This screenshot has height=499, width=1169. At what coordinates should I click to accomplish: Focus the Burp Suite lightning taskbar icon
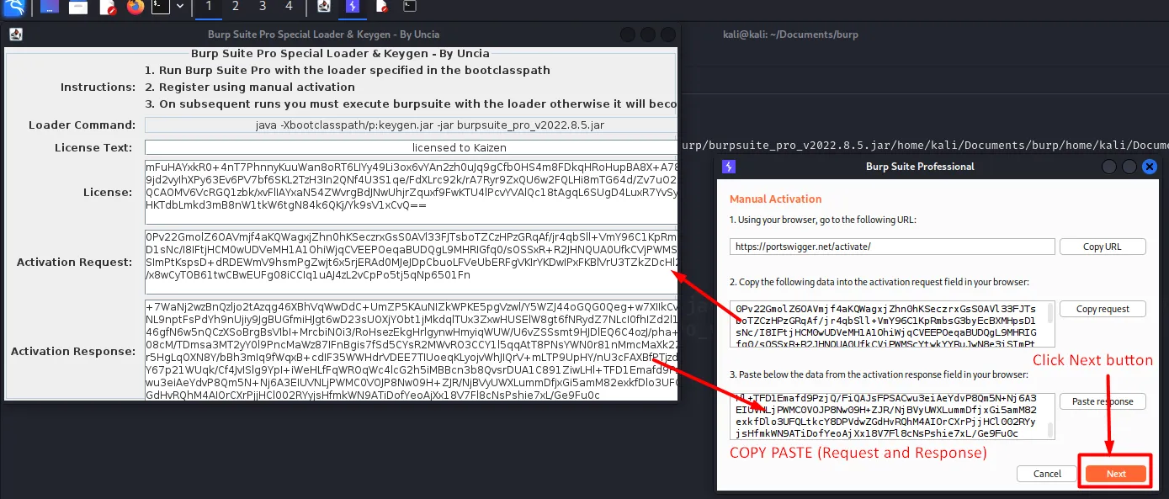(x=352, y=8)
